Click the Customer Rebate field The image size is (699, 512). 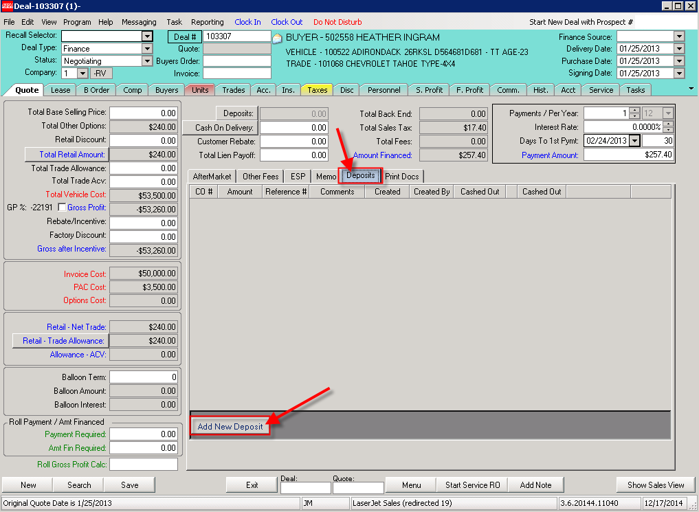[293, 142]
